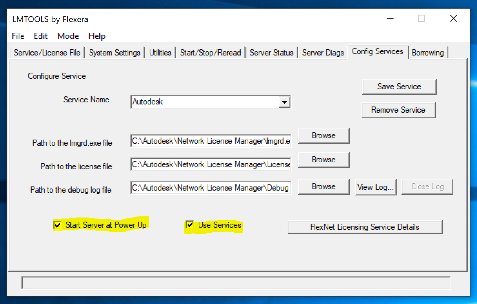Image resolution: width=477 pixels, height=304 pixels.
Task: Switch to the Start/Stop/Reread tab
Action: 210,53
